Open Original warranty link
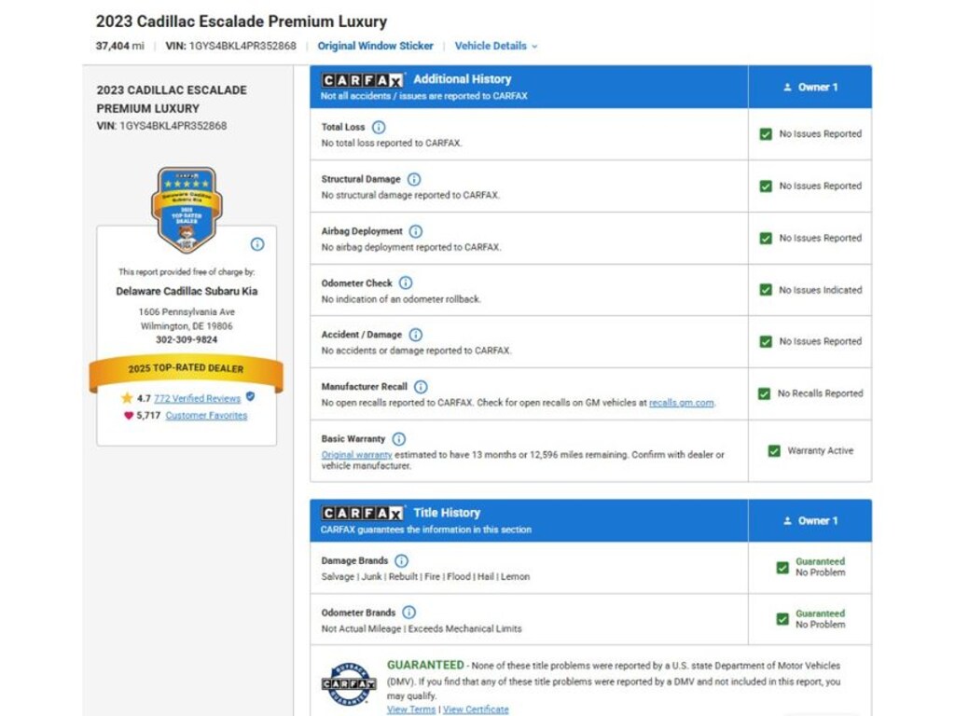 tap(356, 455)
